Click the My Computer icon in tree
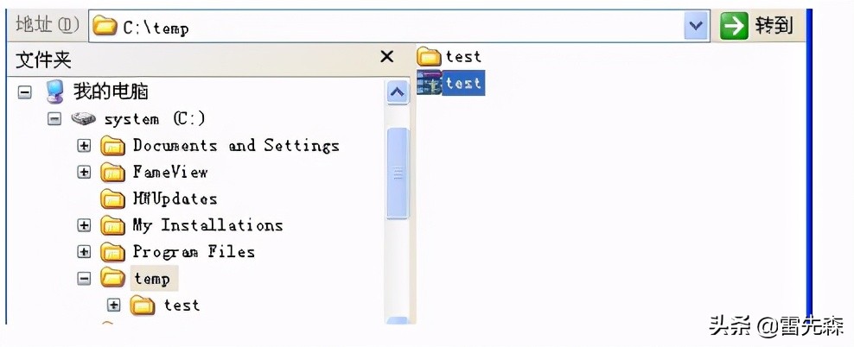Viewport: 854px width, 347px height. pos(54,91)
